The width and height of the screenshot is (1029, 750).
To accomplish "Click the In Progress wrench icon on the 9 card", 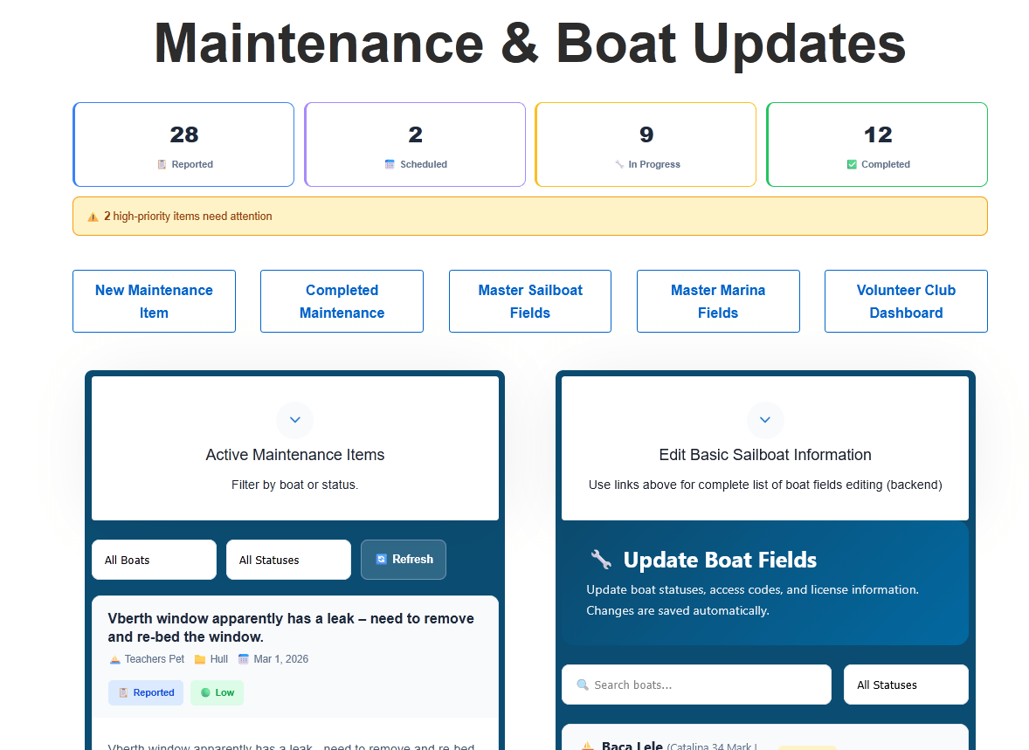I will tap(620, 164).
